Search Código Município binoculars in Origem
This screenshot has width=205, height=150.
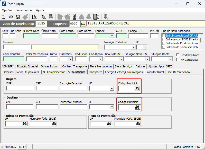[137, 89]
